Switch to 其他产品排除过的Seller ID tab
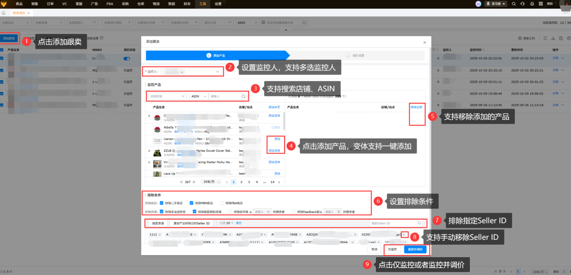This screenshot has width=571, height=275. click(x=190, y=223)
